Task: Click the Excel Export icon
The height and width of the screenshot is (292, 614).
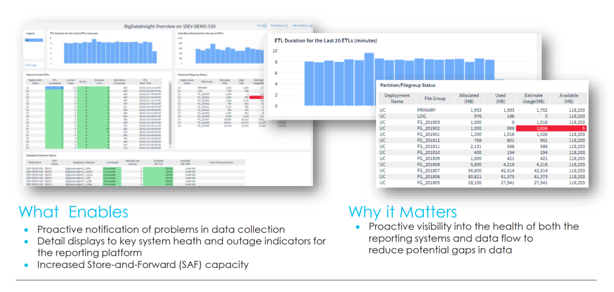Action: (280, 25)
